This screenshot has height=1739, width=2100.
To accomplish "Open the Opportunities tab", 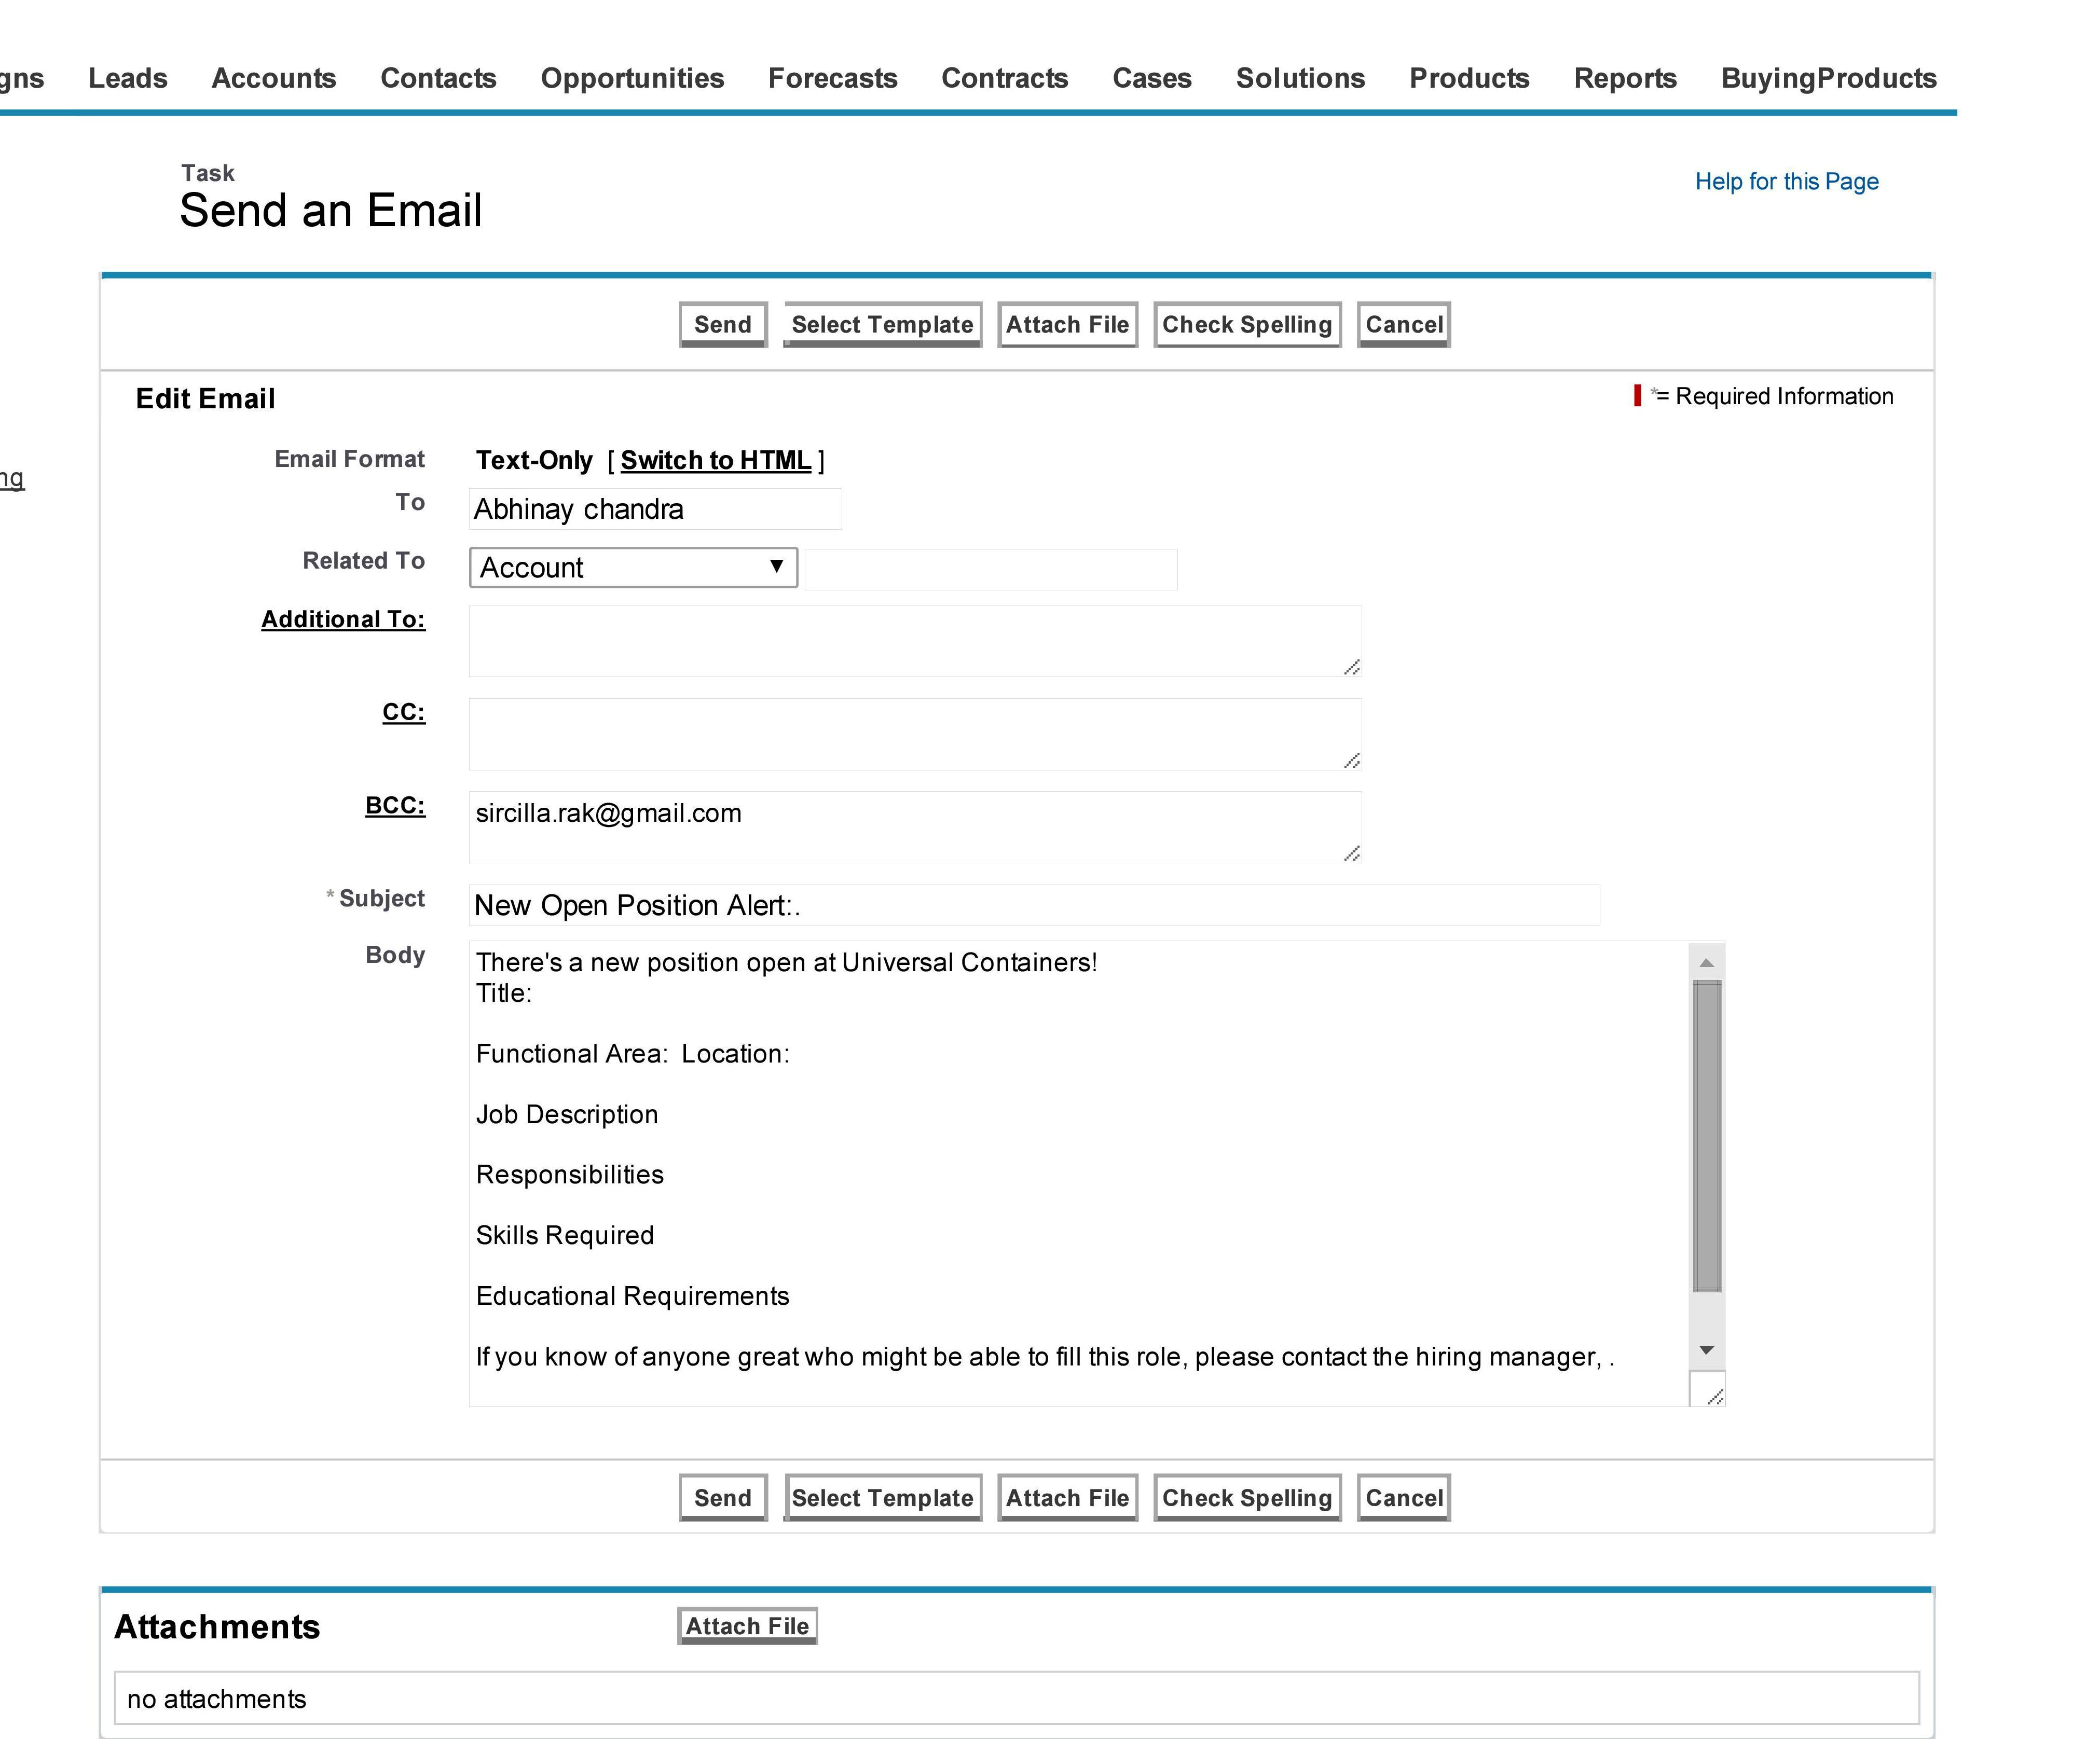I will (632, 78).
